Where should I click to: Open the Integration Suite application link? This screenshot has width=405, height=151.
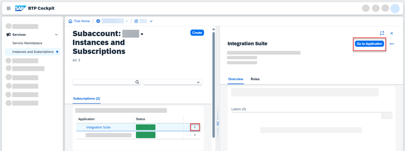[98, 127]
